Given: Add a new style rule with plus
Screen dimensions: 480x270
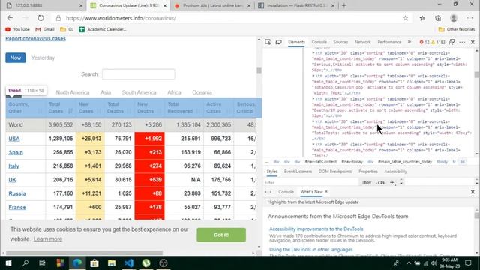Looking at the screenshot, I should click(x=391, y=183).
